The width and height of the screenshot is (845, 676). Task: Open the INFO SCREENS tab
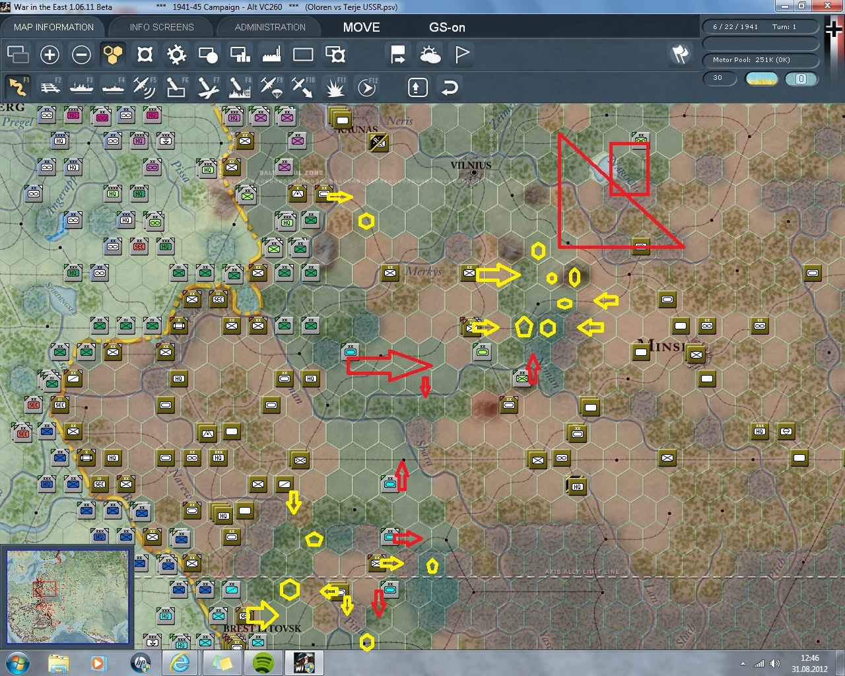tap(162, 27)
